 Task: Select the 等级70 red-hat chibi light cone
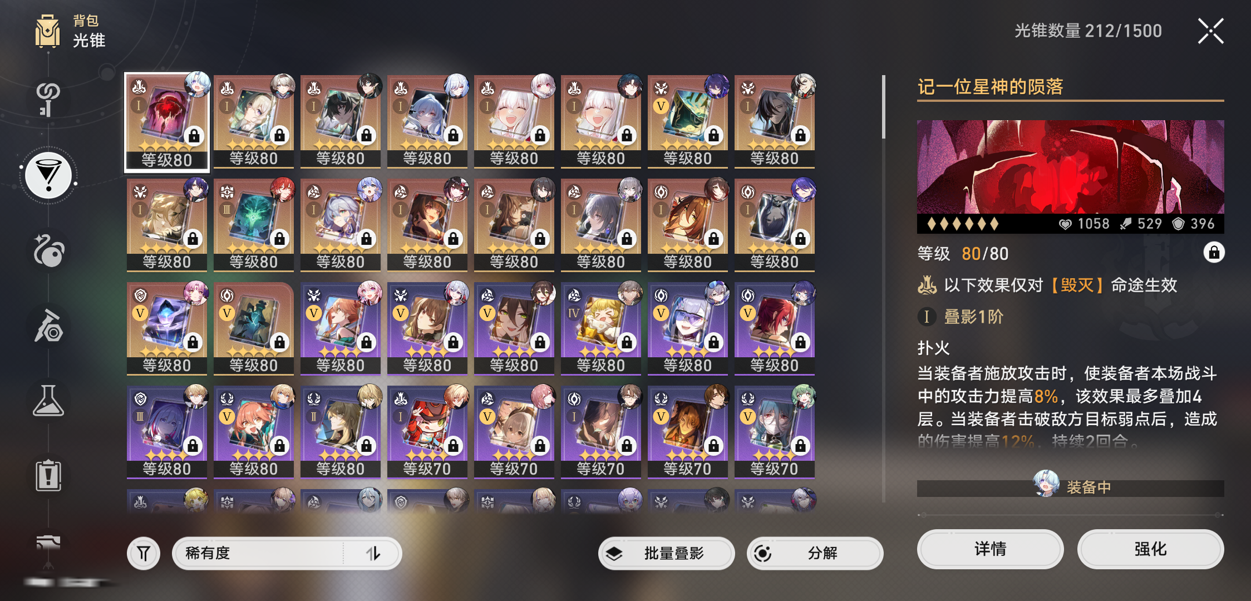click(x=427, y=432)
